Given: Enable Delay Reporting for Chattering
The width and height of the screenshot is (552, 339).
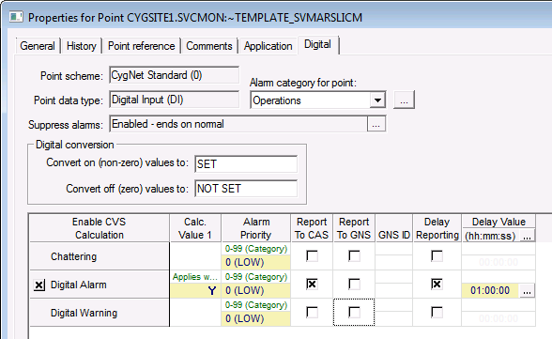Looking at the screenshot, I should pyautogui.click(x=437, y=256).
